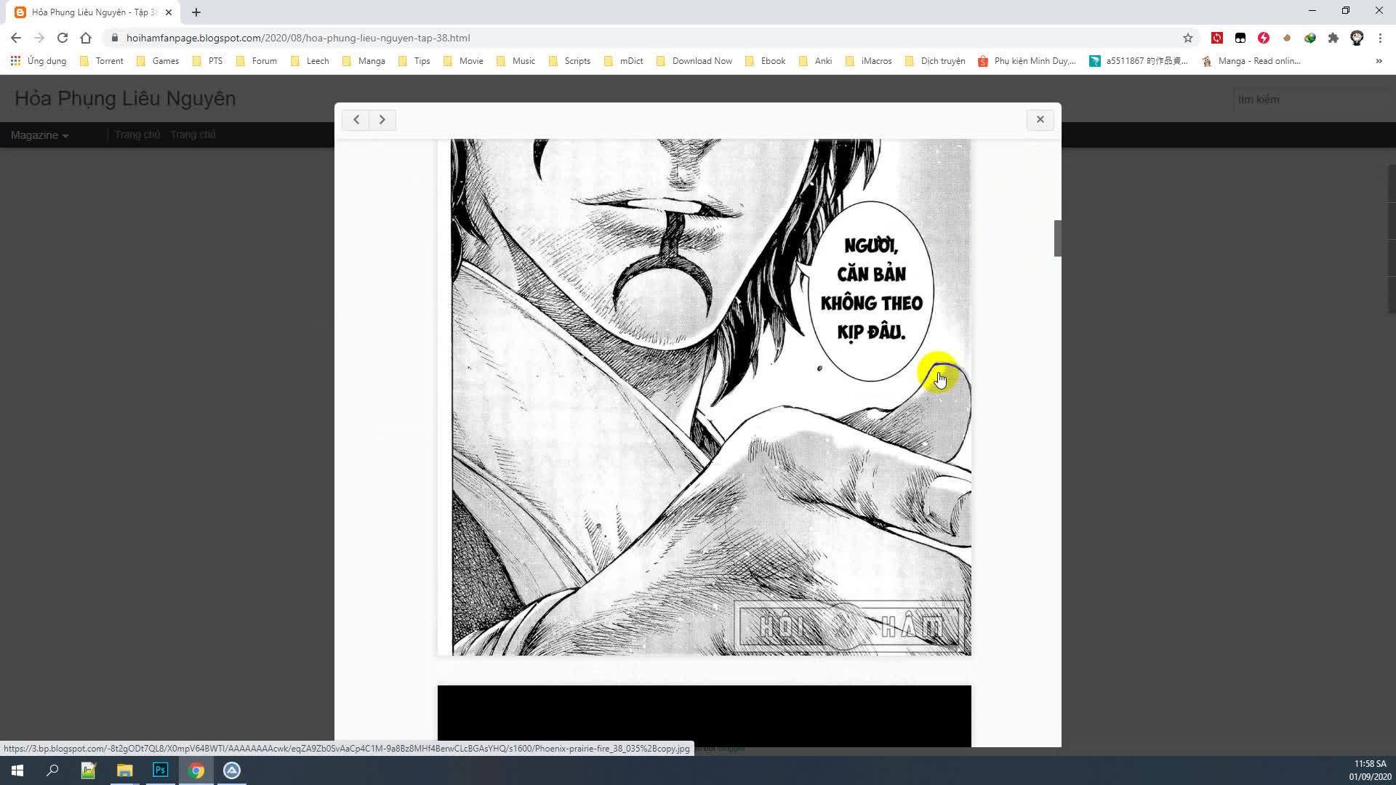Reload the current page

pos(63,38)
